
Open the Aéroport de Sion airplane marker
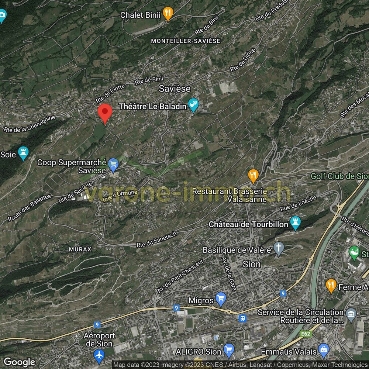pos(99,356)
